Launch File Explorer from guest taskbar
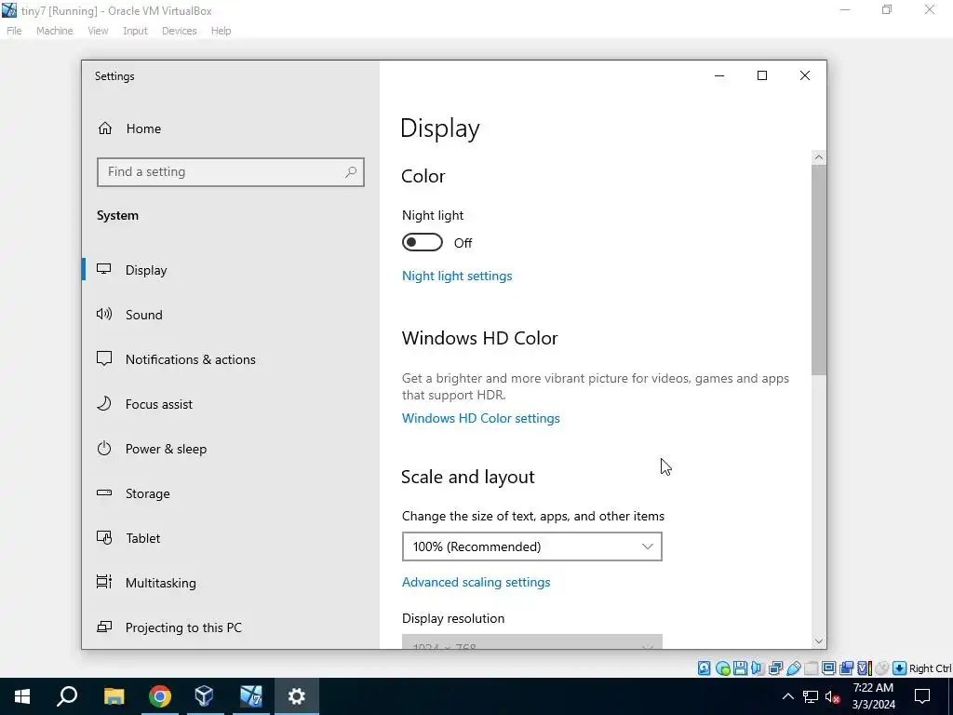This screenshot has height=715, width=953. 114,696
